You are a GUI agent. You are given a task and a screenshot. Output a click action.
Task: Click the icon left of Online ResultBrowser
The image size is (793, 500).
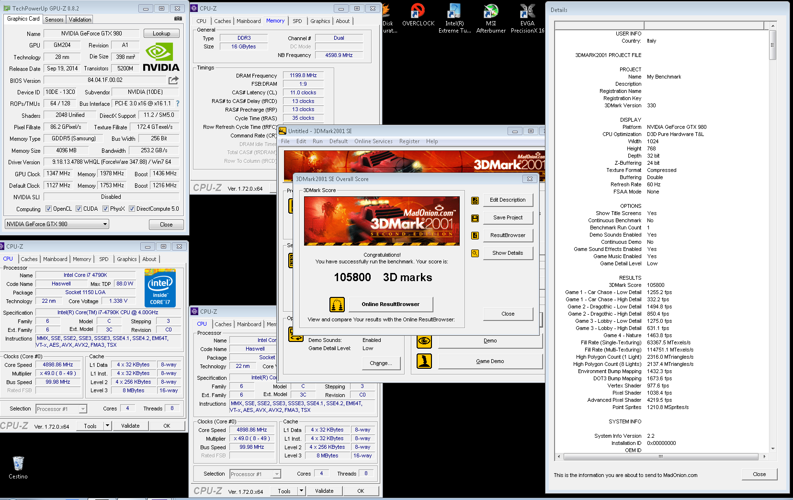337,305
